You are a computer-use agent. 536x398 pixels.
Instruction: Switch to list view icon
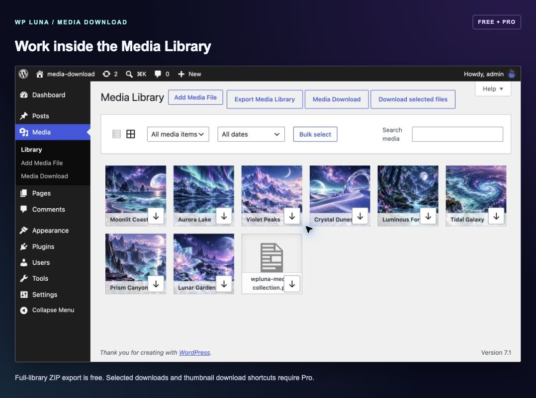click(116, 134)
